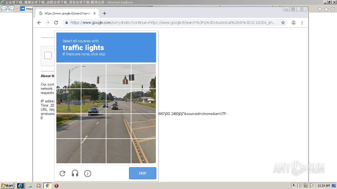Viewport: 337px width, 189px height.
Task: Select the google.lt search tab
Action: point(67,13)
